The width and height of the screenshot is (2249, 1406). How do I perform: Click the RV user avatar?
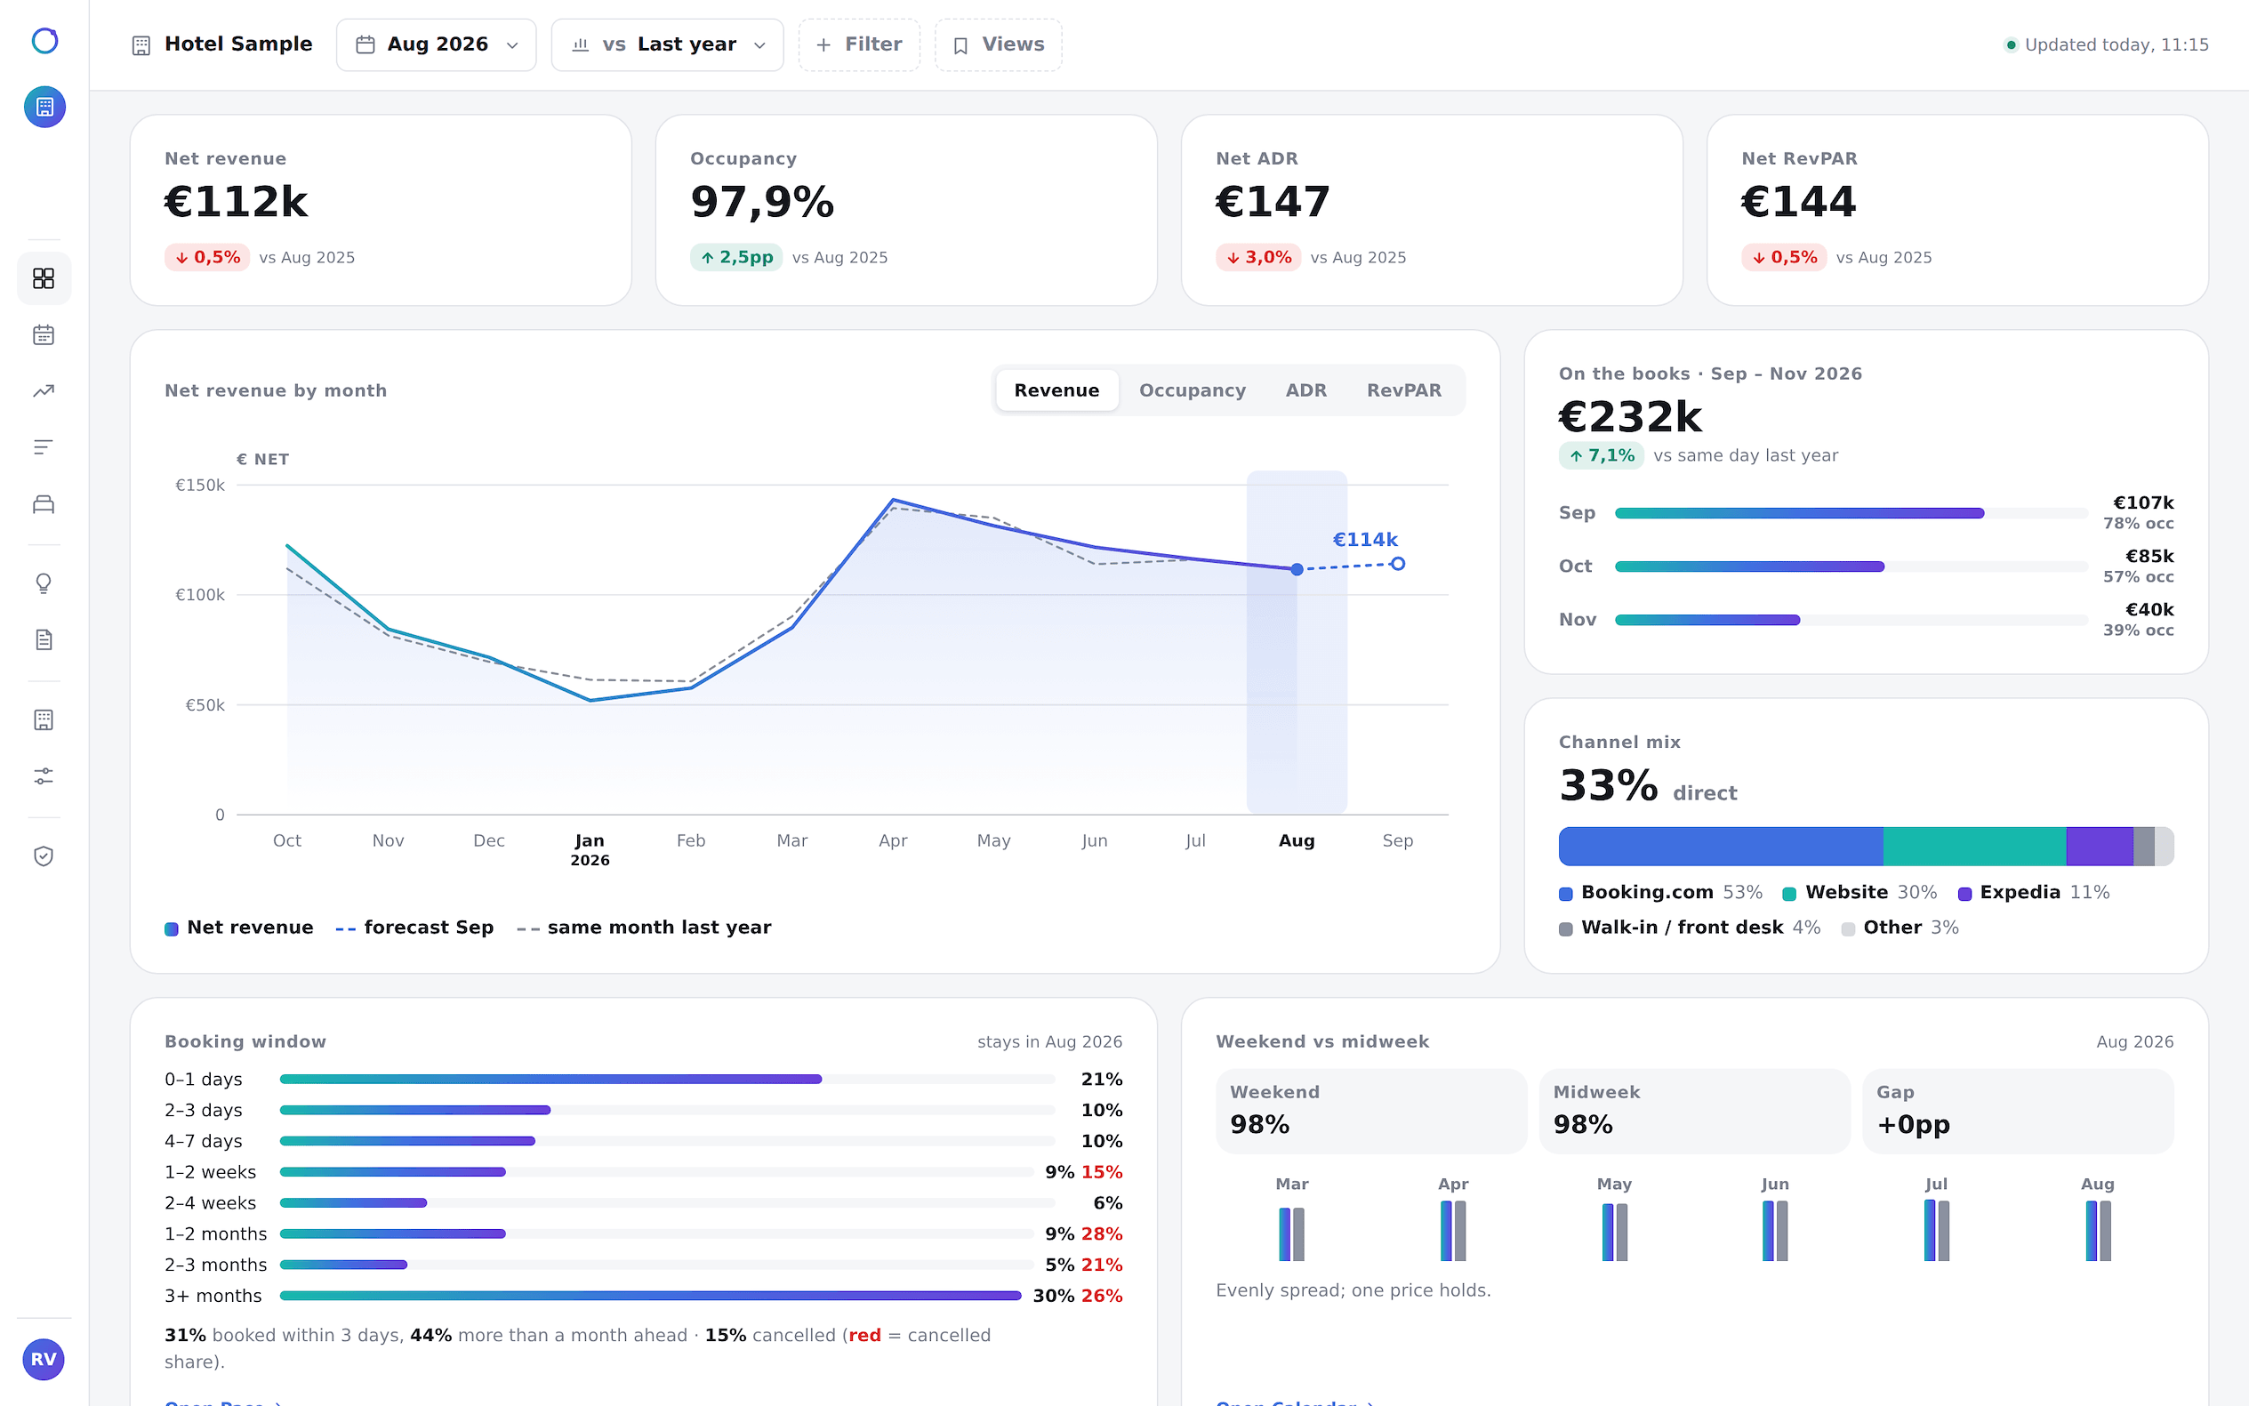44,1360
